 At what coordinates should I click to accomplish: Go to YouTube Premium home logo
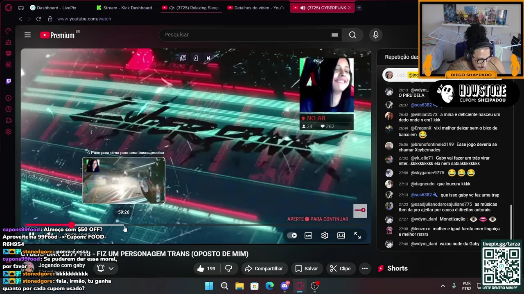click(57, 35)
